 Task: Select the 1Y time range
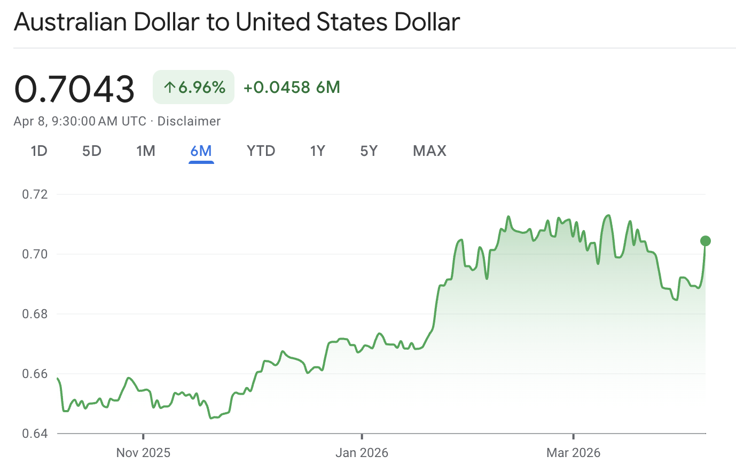pos(317,151)
